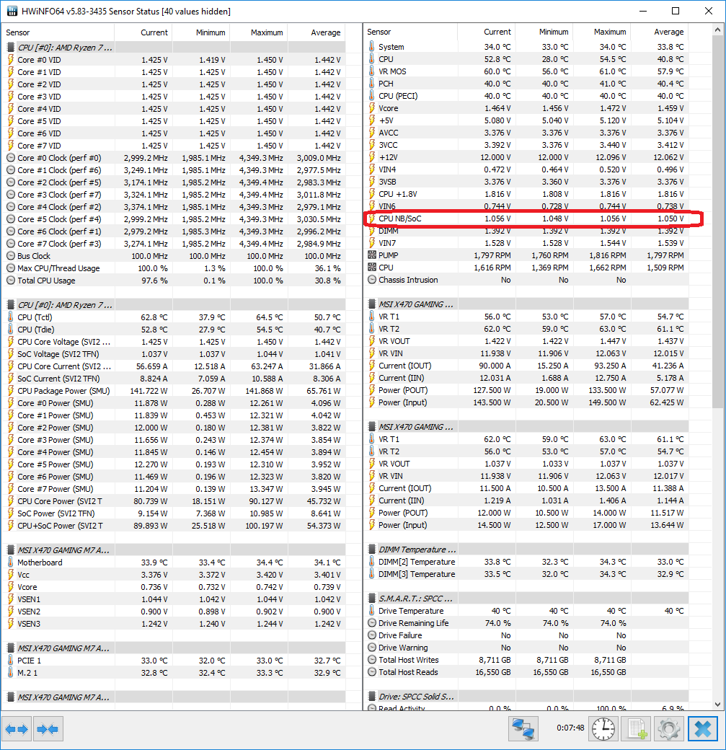Click right pane Average column header
The width and height of the screenshot is (726, 750).
[660, 32]
